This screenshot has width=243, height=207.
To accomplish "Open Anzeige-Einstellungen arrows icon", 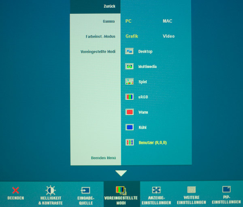I will point(156,190).
